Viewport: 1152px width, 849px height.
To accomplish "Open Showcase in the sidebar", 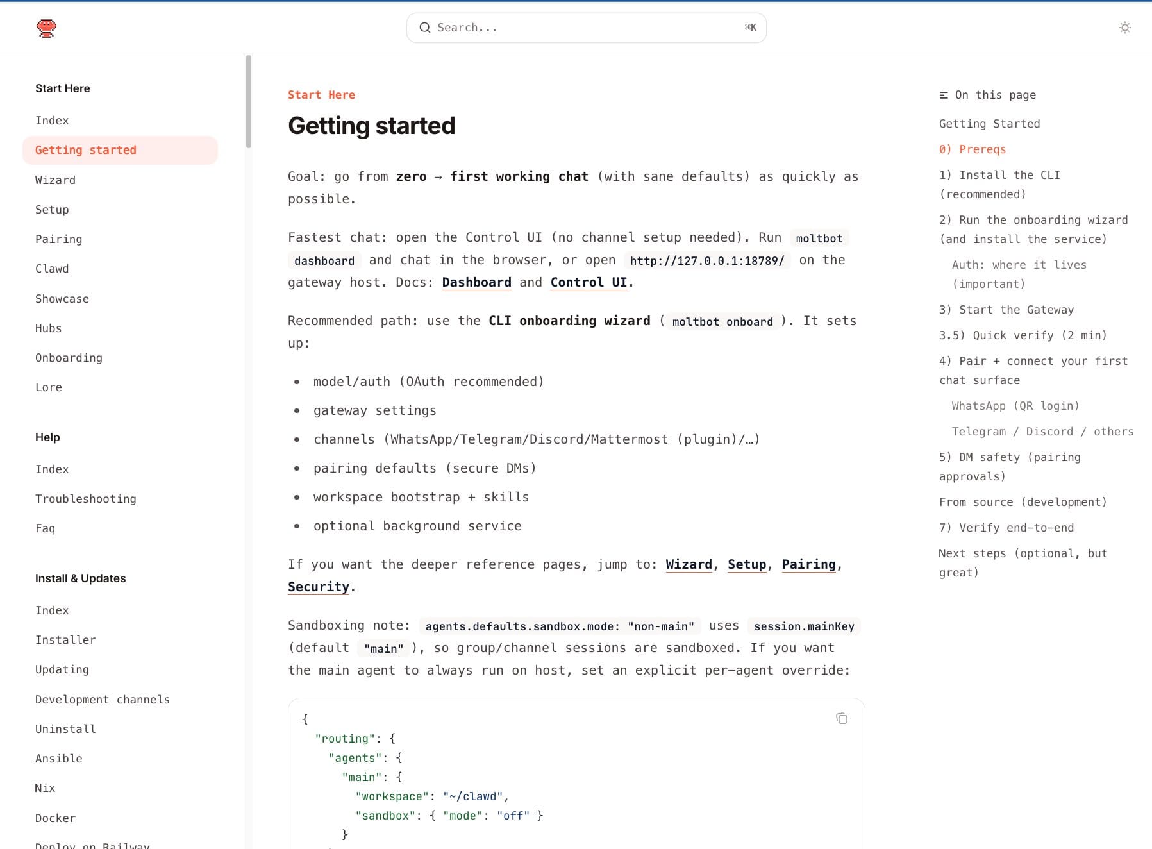I will [x=62, y=299].
